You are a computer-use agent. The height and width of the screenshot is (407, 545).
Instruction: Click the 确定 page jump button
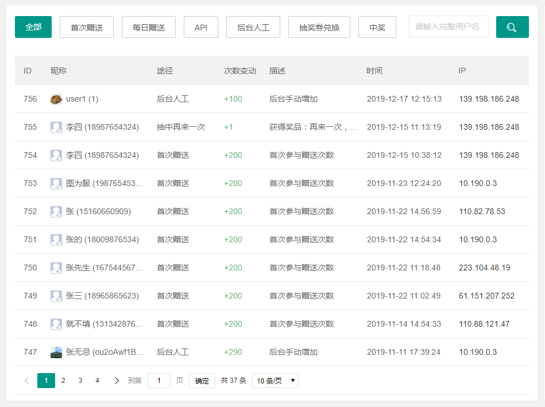(x=202, y=381)
